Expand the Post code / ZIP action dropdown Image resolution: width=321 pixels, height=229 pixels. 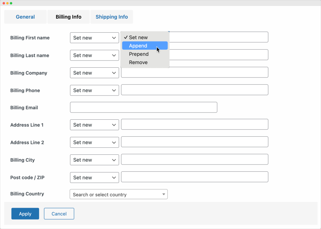click(94, 178)
